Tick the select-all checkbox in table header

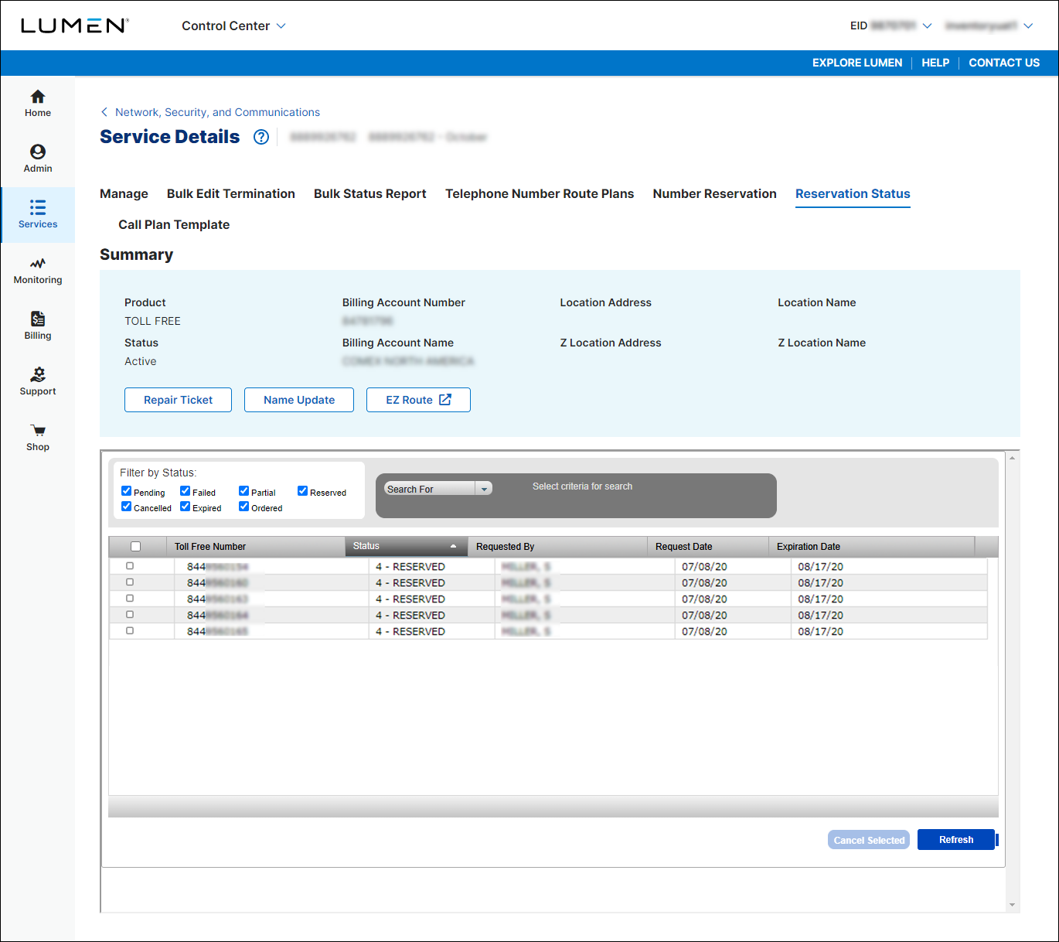click(136, 547)
